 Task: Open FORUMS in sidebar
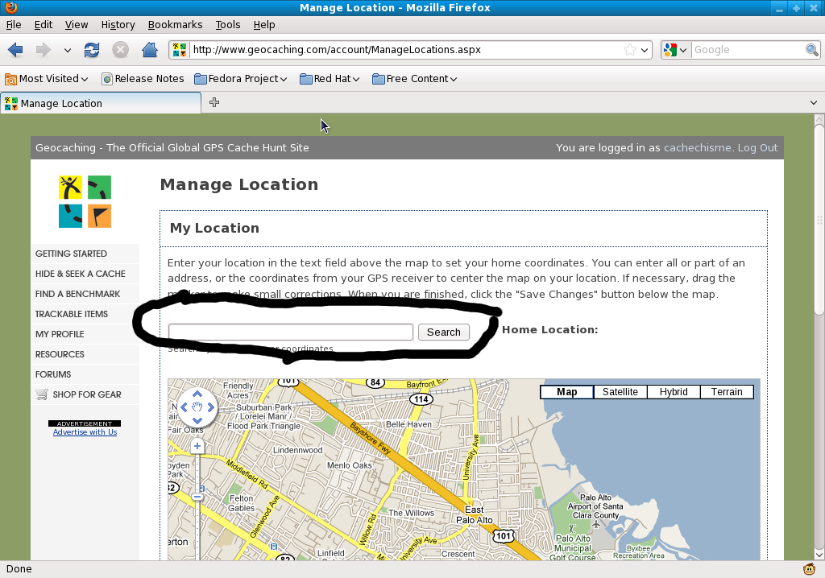52,374
